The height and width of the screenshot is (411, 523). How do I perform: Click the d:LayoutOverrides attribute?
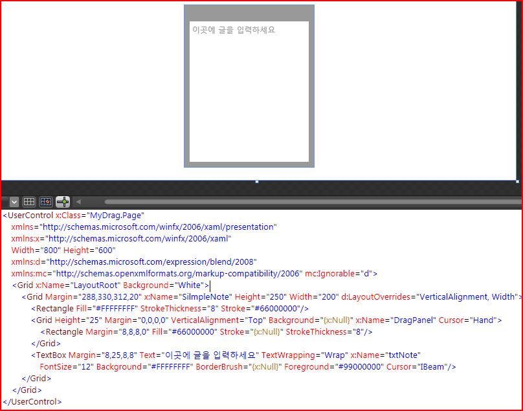[x=429, y=297]
